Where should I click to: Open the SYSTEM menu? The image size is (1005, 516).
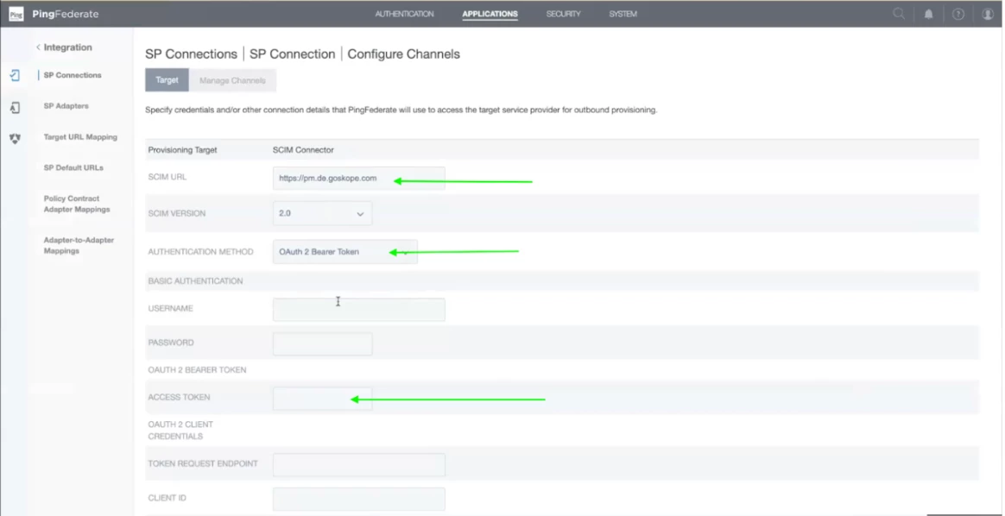pos(623,14)
